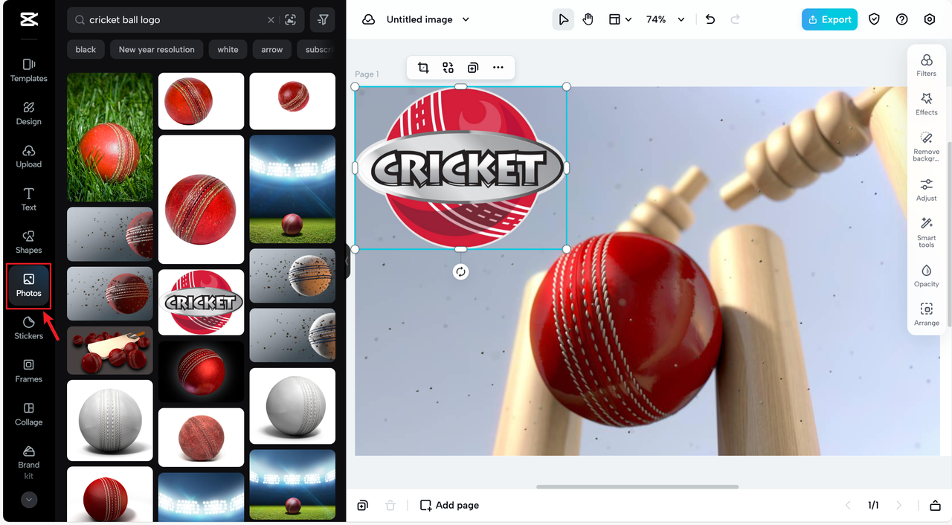Open the 74% zoom dropdown
This screenshot has width=952, height=525.
[665, 20]
